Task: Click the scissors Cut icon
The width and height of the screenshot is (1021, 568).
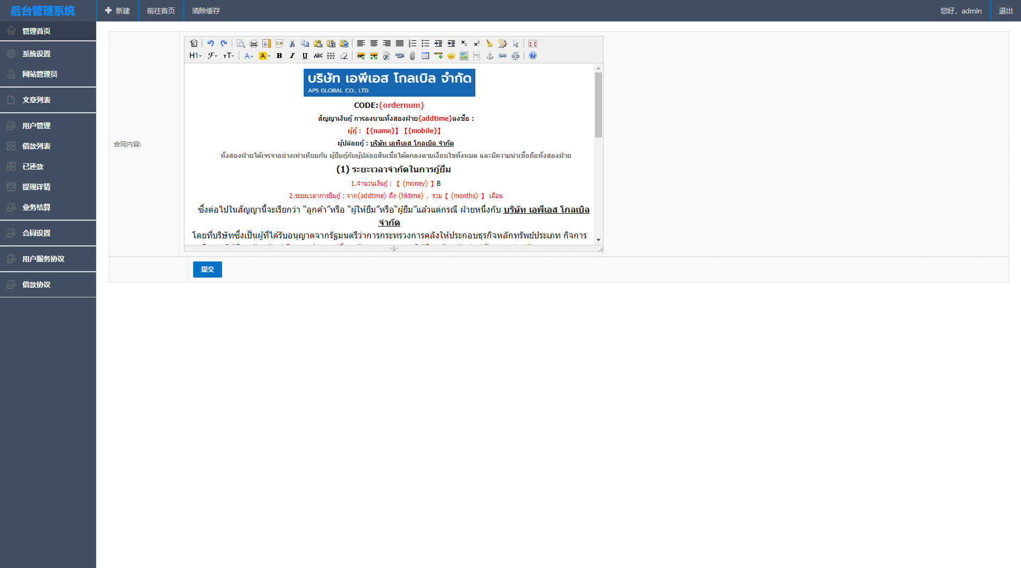Action: point(292,43)
